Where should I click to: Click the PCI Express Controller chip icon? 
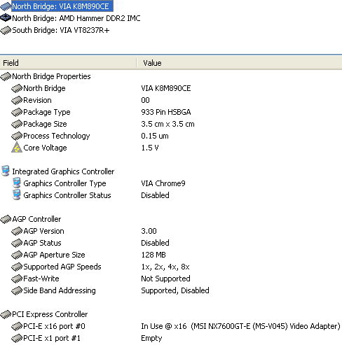[x=6, y=314]
